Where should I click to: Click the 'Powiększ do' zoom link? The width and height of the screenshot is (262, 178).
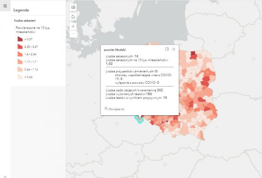(117, 109)
